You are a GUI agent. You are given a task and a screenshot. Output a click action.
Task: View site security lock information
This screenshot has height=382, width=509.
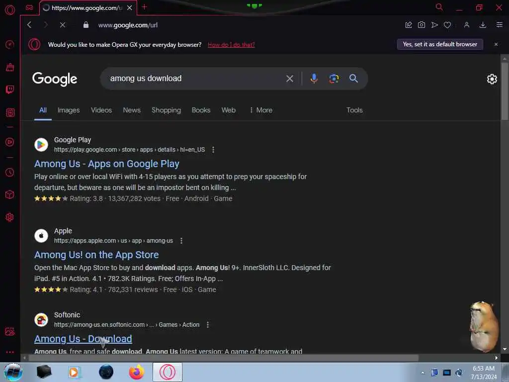(85, 25)
